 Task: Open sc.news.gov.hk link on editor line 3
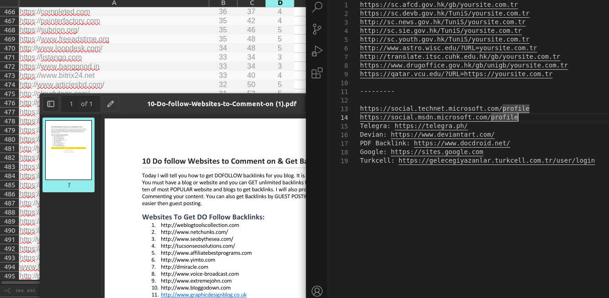click(443, 22)
